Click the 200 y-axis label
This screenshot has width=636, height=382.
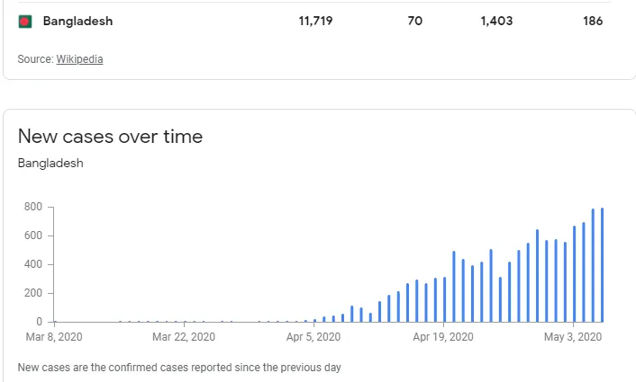33,293
